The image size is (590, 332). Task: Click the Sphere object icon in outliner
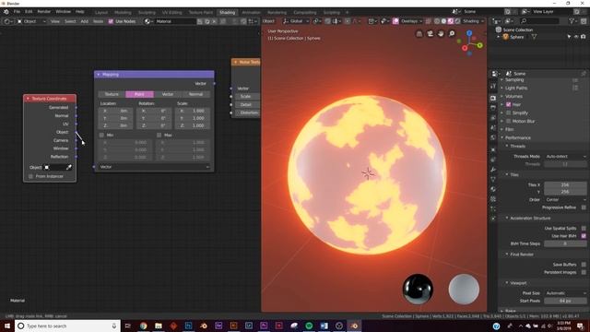506,37
